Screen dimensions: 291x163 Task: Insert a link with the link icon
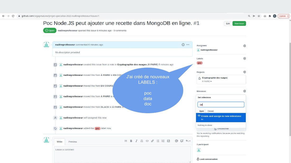coord(152,141)
